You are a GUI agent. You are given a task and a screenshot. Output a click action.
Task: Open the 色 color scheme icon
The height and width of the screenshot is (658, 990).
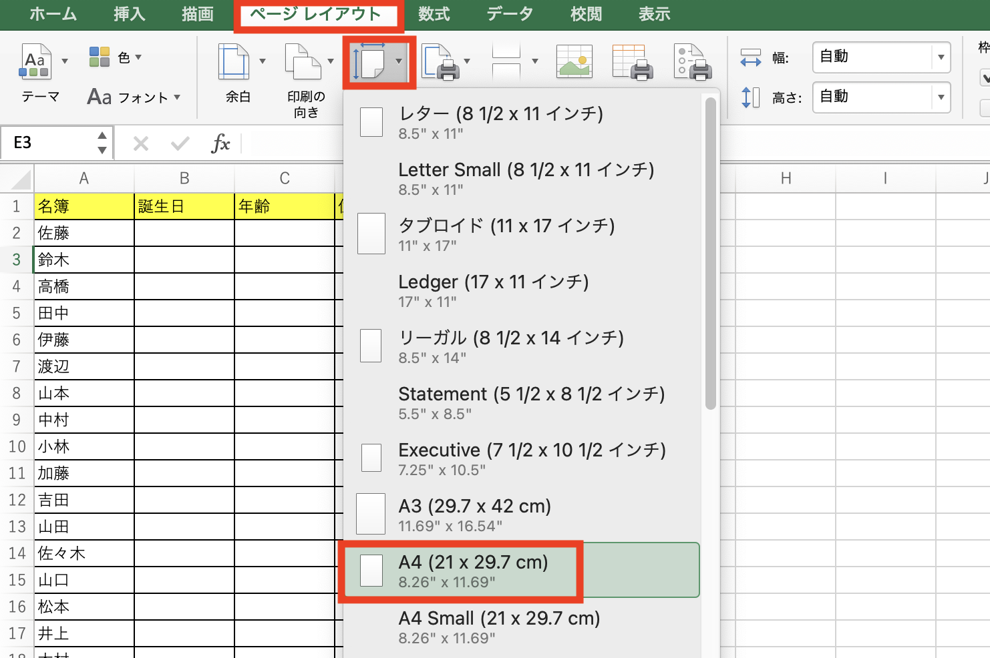tap(99, 57)
